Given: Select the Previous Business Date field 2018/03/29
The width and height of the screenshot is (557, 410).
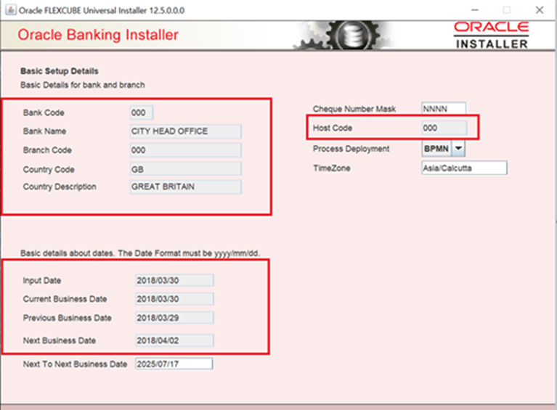Looking at the screenshot, I should click(174, 318).
